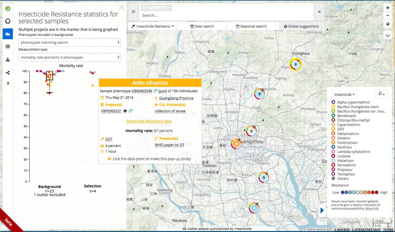The height and width of the screenshot is (232, 395).
Task: Click the circular refresh icon in the sidebar
Action: pyautogui.click(x=7, y=20)
